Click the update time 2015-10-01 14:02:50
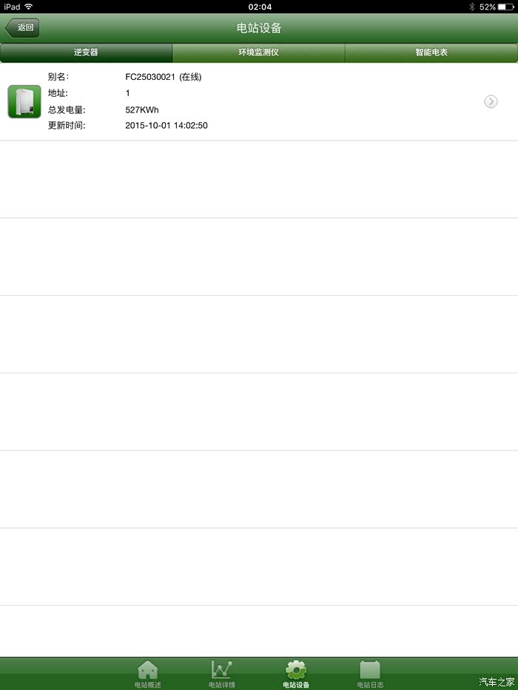Screen dimensions: 518x690 (x=166, y=126)
